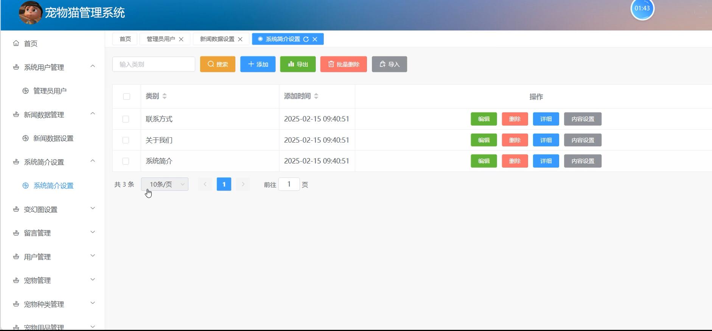The image size is (712, 331).
Task: Expand the 留言管理 menu chevron
Action: [93, 232]
